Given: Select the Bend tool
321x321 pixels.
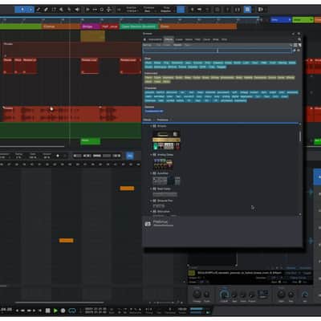Looking at the screenshot, I should [69, 10].
